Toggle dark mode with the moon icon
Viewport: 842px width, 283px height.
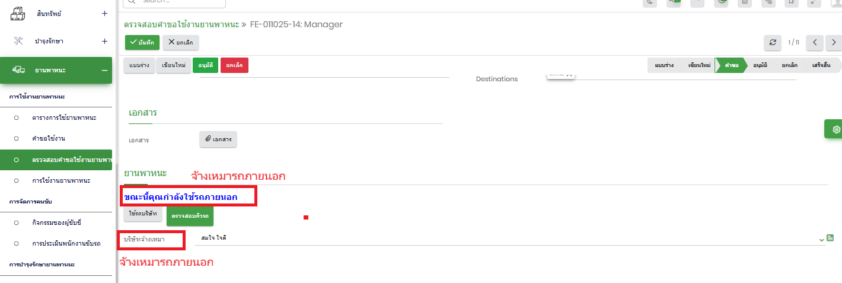pyautogui.click(x=650, y=2)
